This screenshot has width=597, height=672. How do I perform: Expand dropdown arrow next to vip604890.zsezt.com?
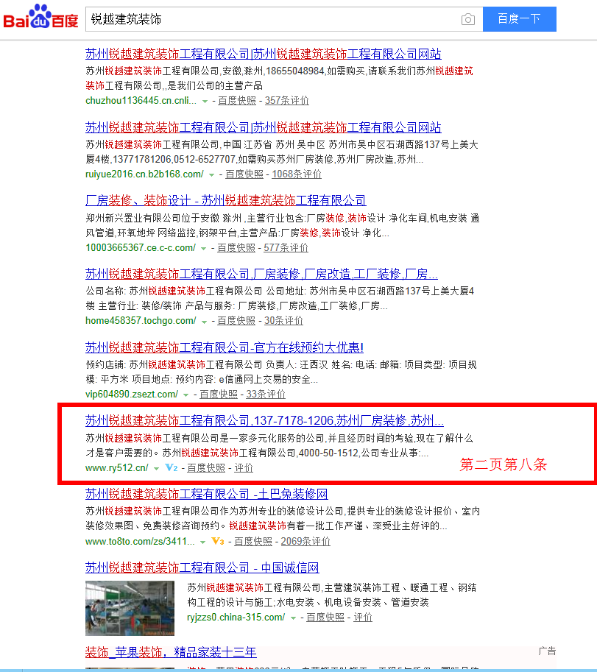(x=186, y=395)
